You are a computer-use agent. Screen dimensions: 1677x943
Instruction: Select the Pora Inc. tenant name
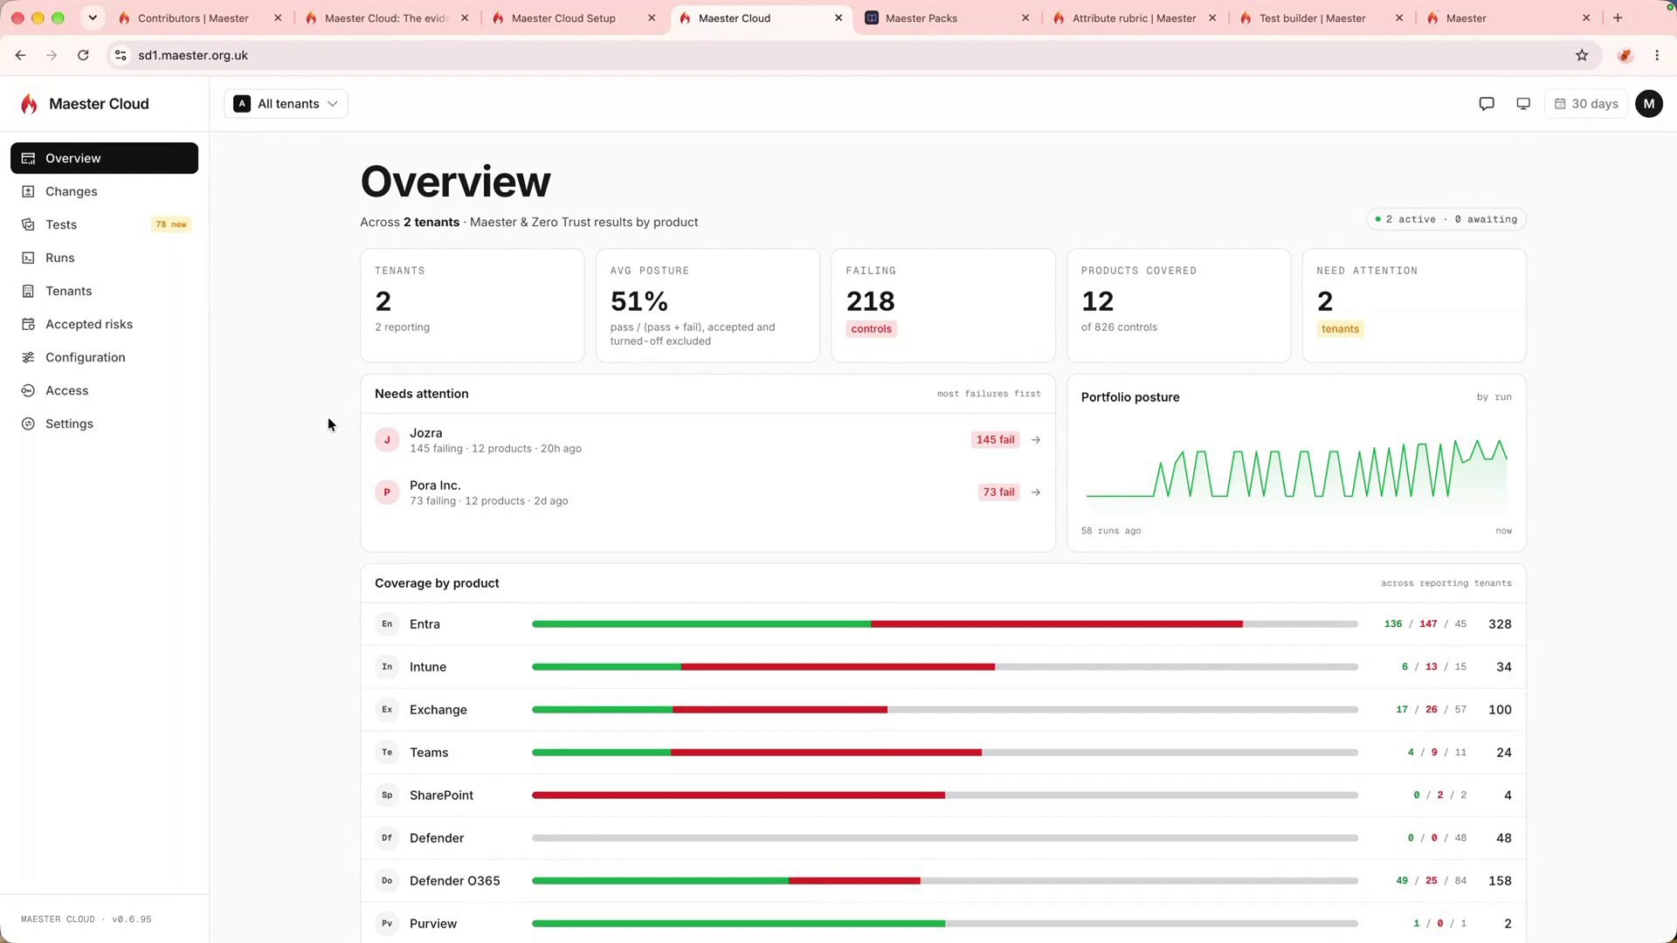pyautogui.click(x=435, y=485)
